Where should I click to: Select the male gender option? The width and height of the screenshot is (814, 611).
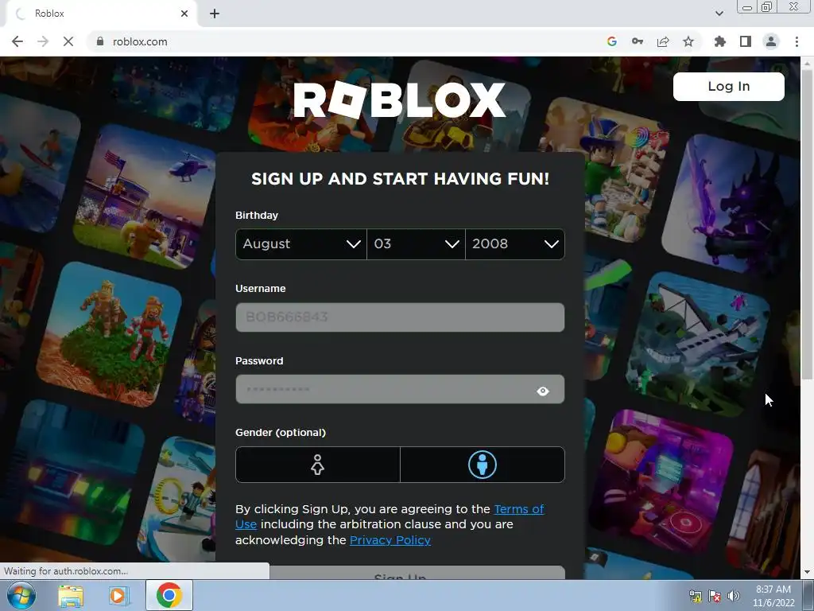(483, 465)
